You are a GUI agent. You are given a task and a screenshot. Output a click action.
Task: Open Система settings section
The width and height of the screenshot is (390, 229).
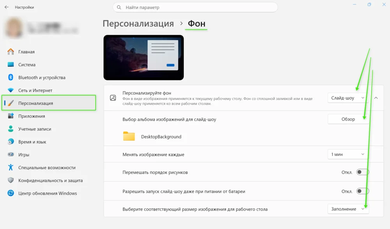pyautogui.click(x=49, y=64)
